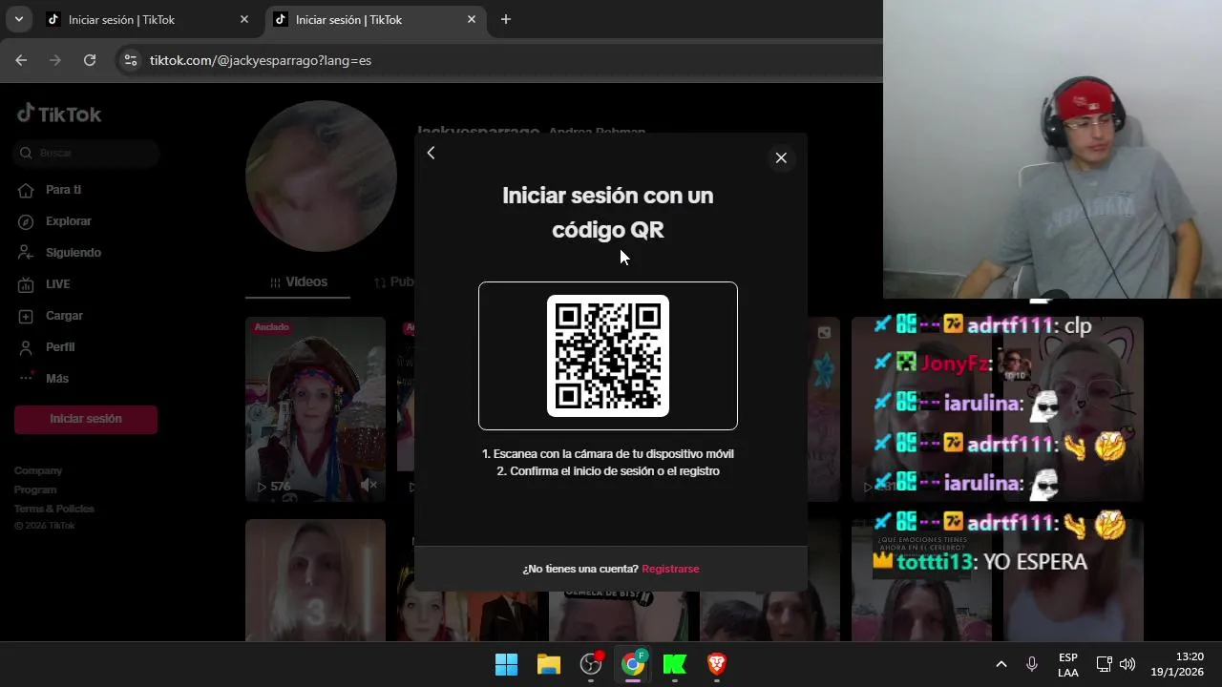Screen dimensions: 1222x687
Task: Close the first Iniciar sesión tab
Action: click(244, 19)
